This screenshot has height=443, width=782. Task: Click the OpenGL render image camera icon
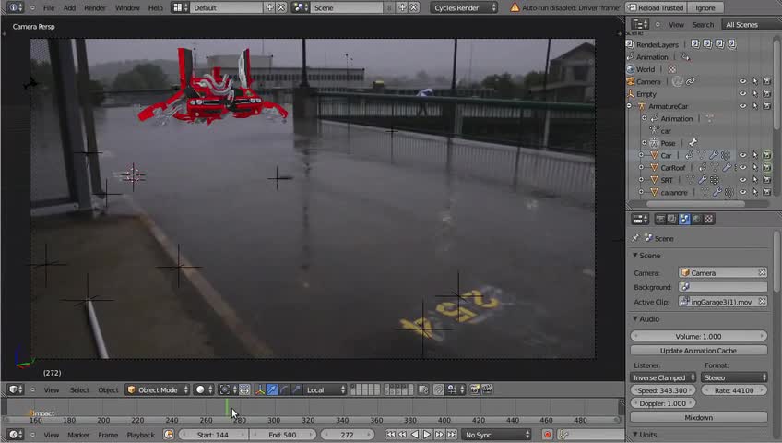[x=475, y=389]
